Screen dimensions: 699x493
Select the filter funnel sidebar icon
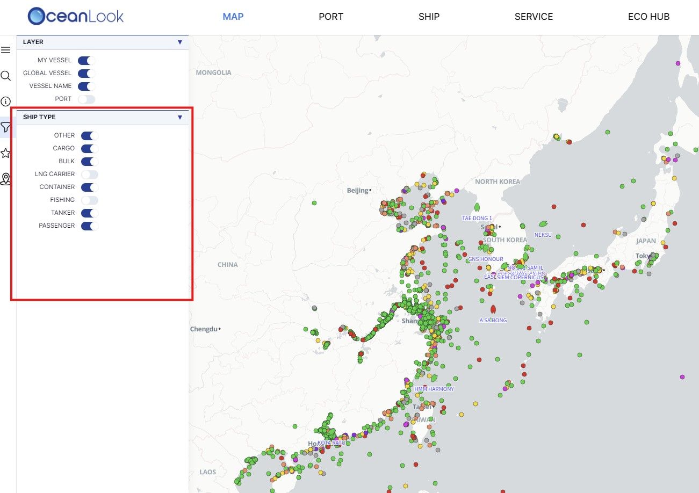tap(6, 127)
